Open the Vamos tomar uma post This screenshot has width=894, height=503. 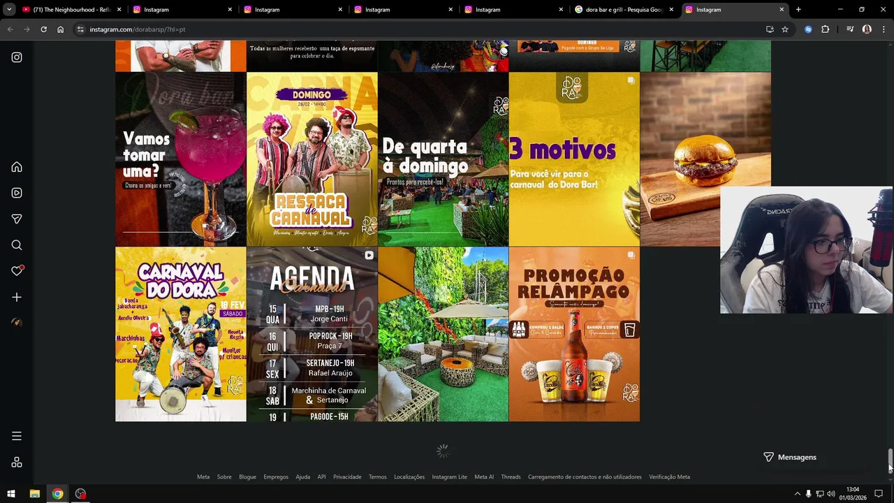(180, 159)
